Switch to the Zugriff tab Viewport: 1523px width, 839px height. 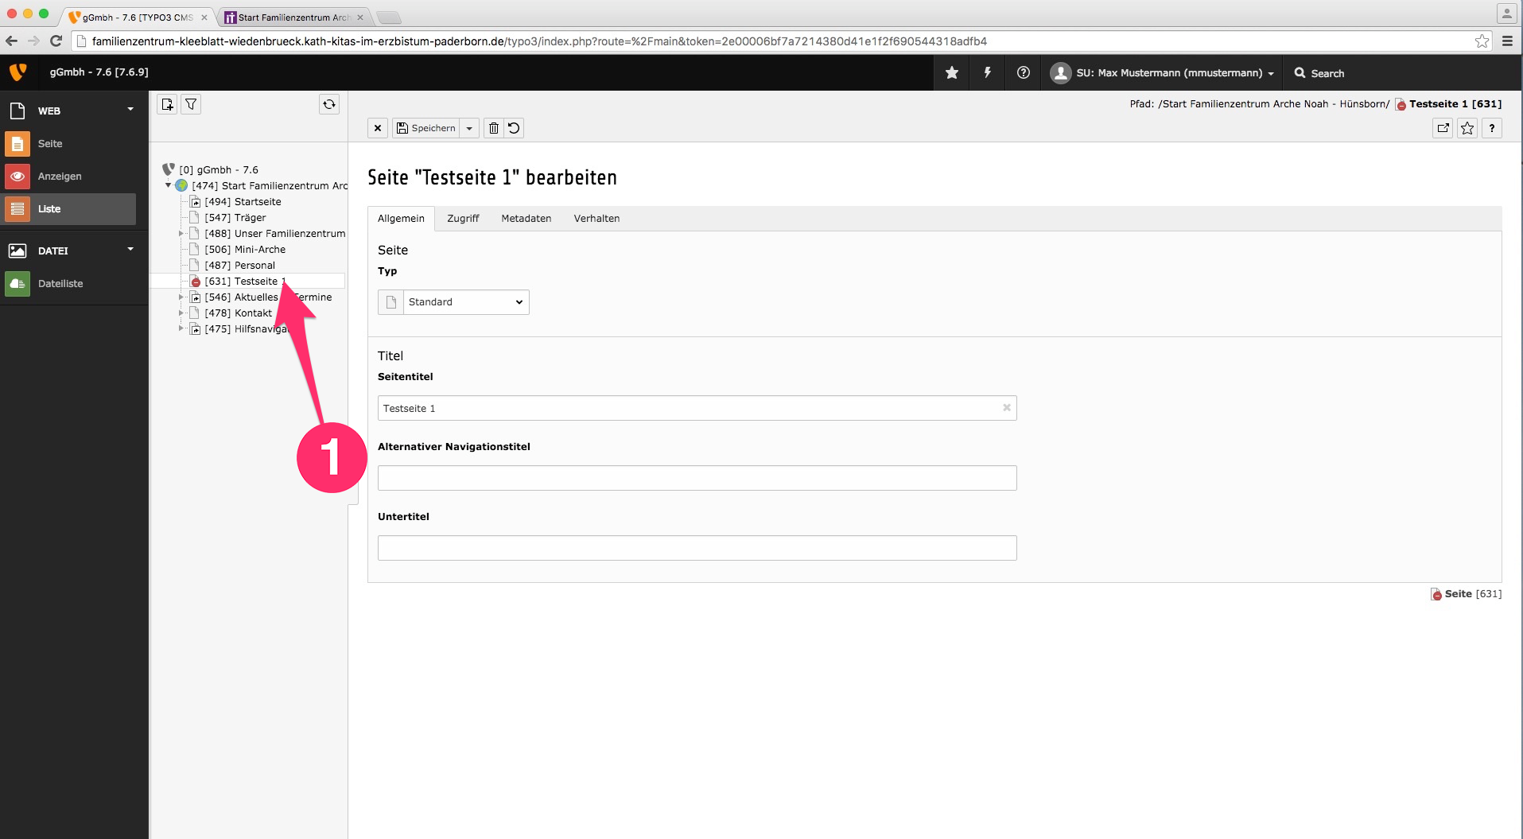463,219
